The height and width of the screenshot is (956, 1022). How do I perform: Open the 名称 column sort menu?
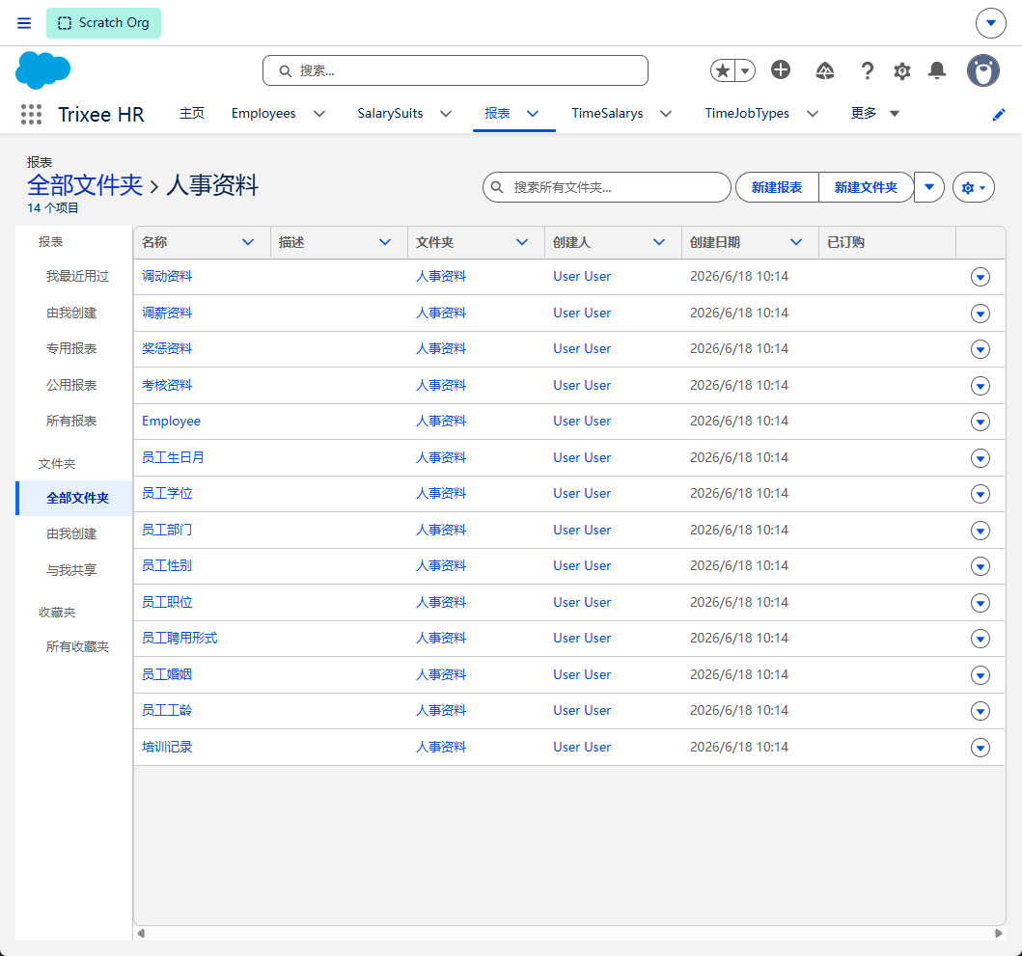(x=248, y=242)
